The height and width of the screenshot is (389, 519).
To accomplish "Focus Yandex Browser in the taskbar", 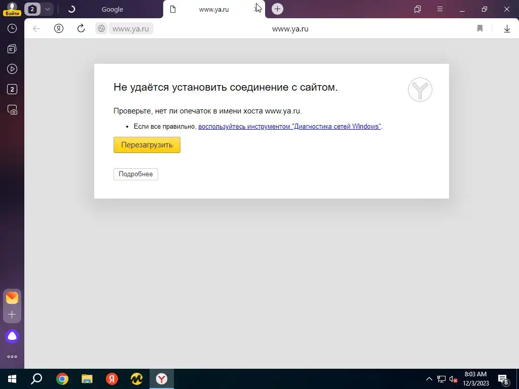I will (x=162, y=379).
